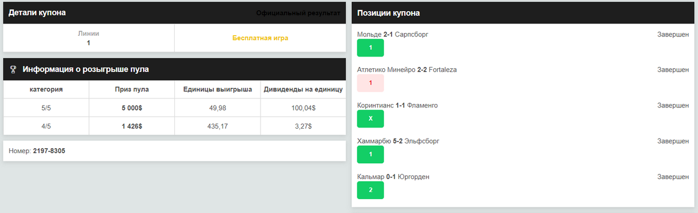The height and width of the screenshot is (213, 698).
Task: Click the Официальный результат label
Action: [x=298, y=12]
